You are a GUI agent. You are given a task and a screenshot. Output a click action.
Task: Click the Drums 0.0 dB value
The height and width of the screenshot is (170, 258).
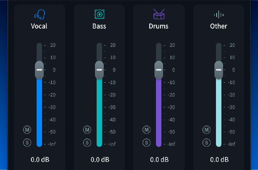(159, 159)
